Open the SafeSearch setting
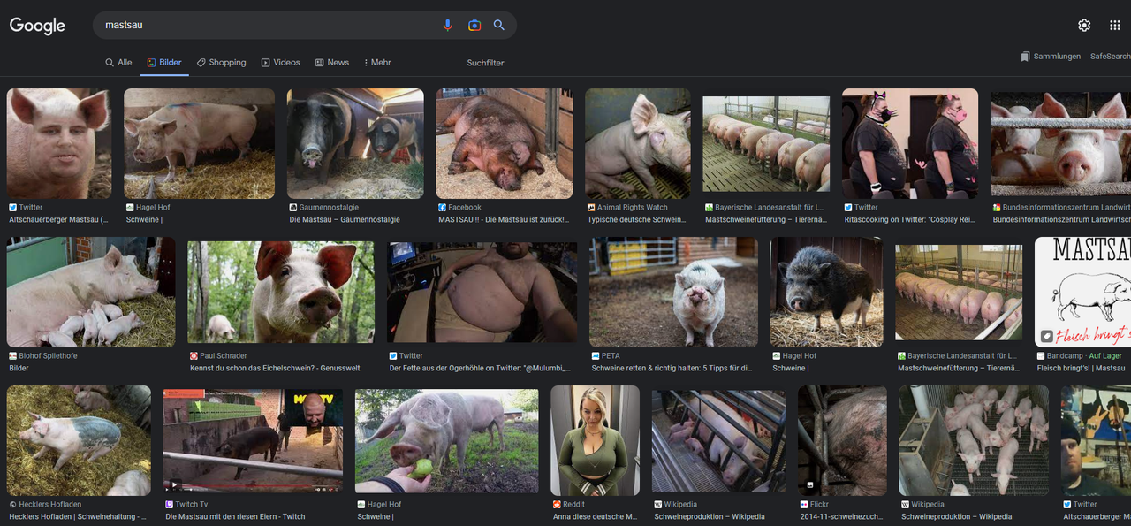The width and height of the screenshot is (1131, 526). [x=1110, y=57]
